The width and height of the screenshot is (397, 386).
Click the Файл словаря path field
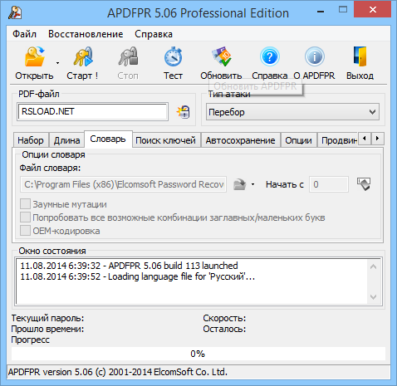pos(124,184)
